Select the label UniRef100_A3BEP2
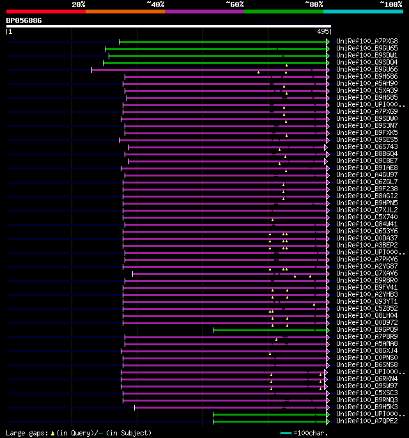This screenshot has height=438, width=409. [x=367, y=246]
